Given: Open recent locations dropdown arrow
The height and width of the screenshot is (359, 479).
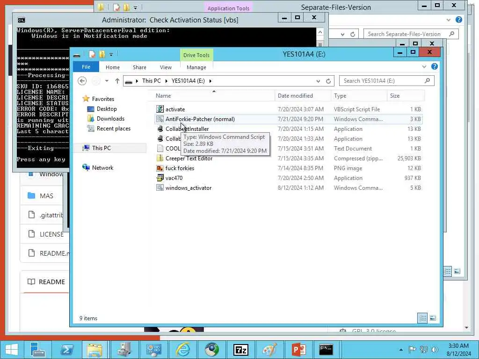Looking at the screenshot, I should (107, 81).
